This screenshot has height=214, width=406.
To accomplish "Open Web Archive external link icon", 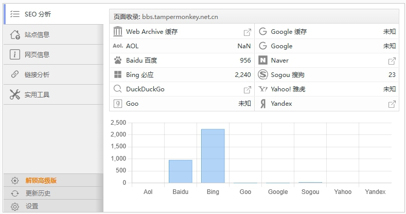I will click(x=247, y=32).
